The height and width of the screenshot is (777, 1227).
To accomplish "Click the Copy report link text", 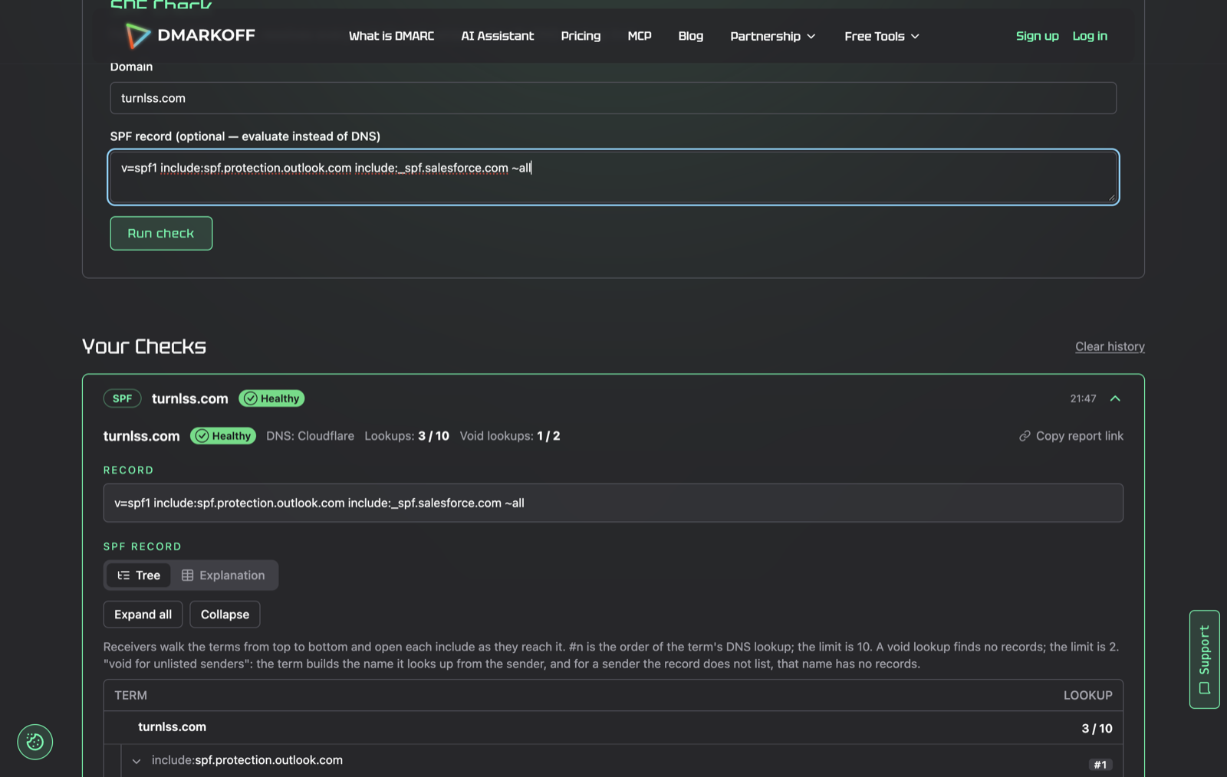I will pyautogui.click(x=1080, y=436).
